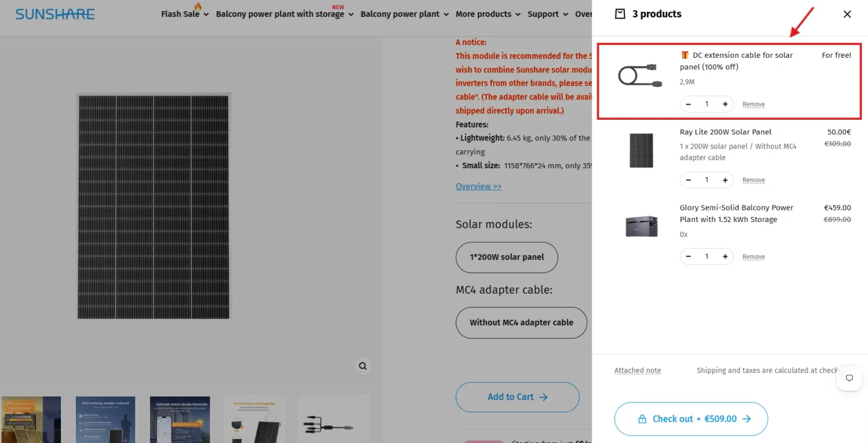
Task: Open the chat bubble widget icon
Action: 849,378
